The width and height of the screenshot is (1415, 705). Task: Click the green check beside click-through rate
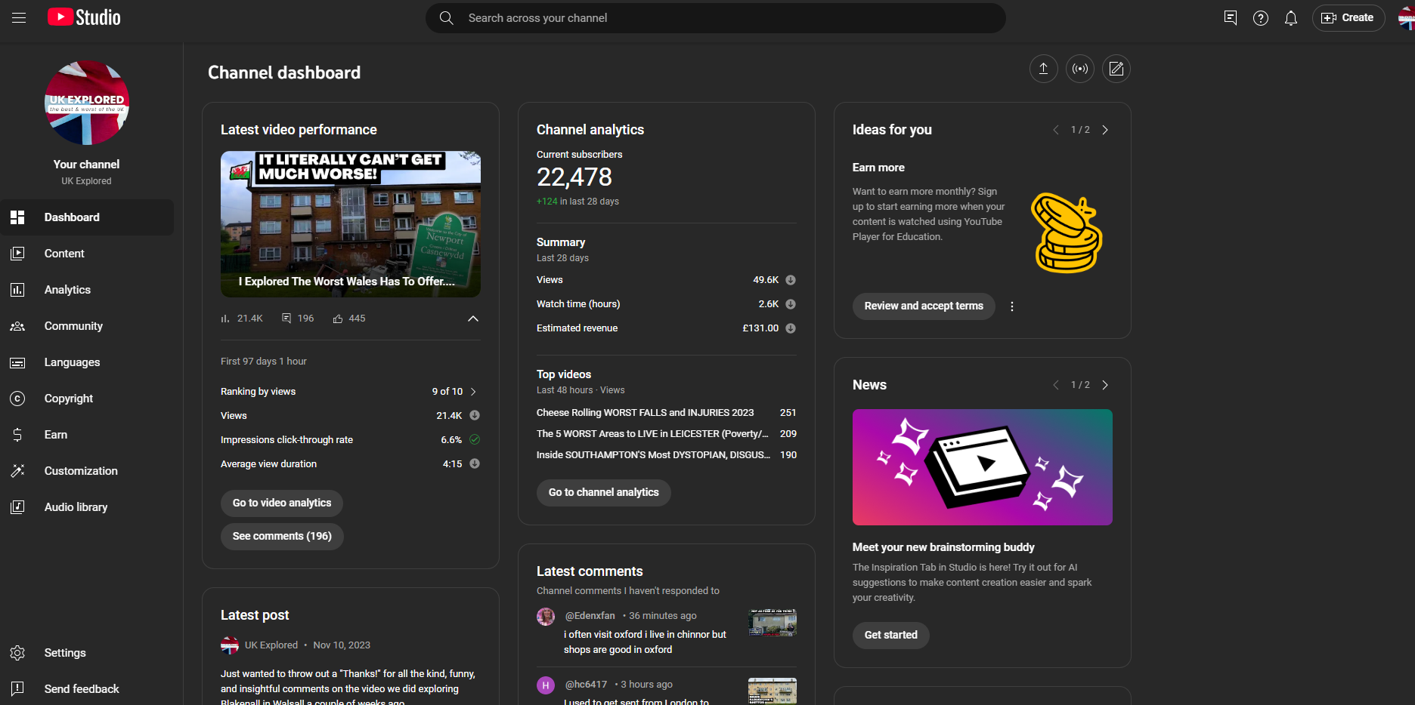tap(475, 439)
